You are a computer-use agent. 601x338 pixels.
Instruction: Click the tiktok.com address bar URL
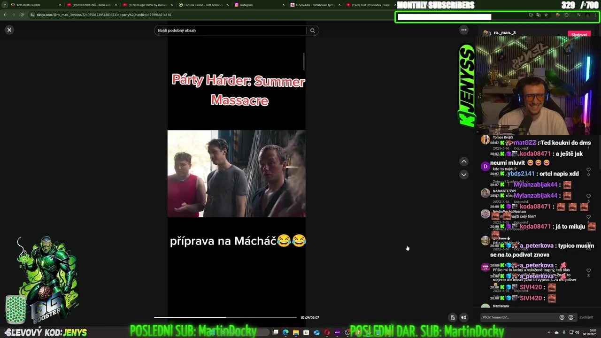click(x=104, y=15)
